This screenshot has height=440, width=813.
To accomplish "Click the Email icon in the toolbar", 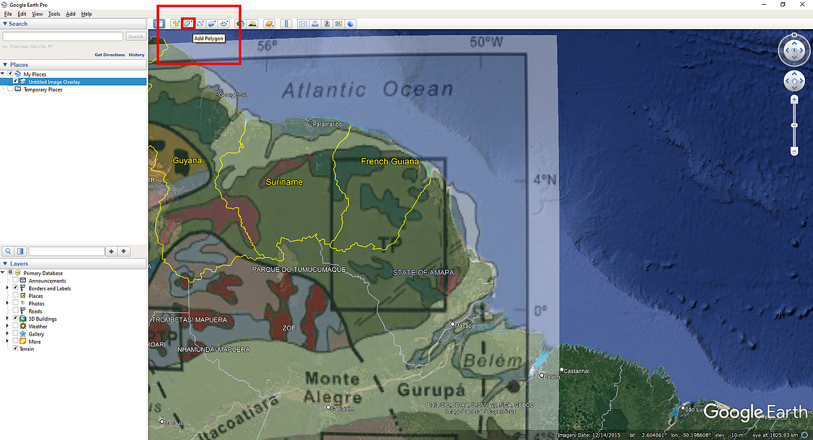I will click(302, 23).
